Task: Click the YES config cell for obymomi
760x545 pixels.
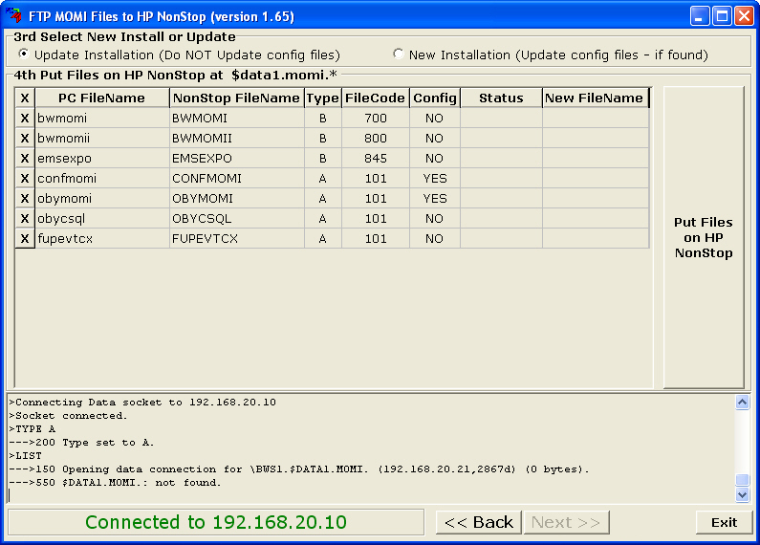Action: tap(435, 198)
